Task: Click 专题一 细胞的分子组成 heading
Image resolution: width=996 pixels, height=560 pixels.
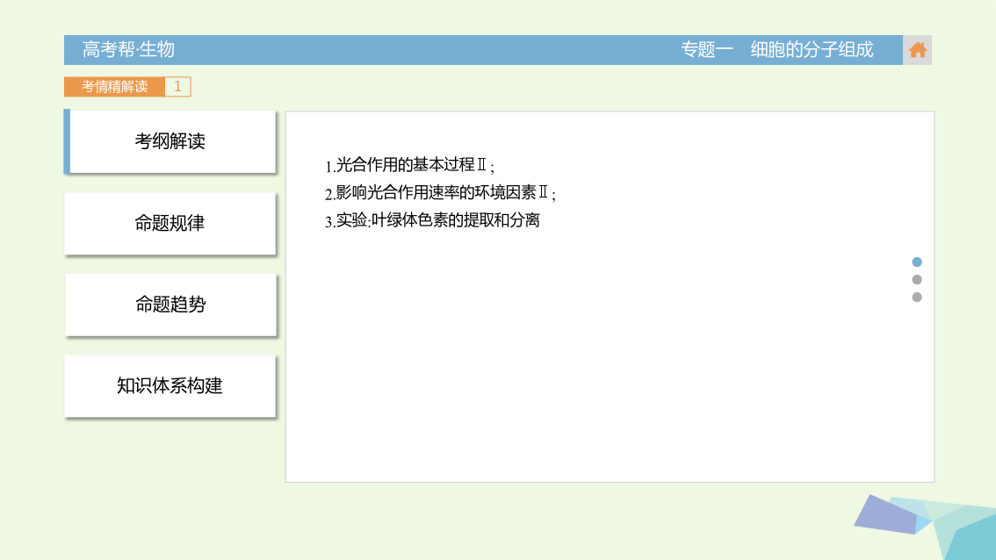Action: click(x=776, y=49)
